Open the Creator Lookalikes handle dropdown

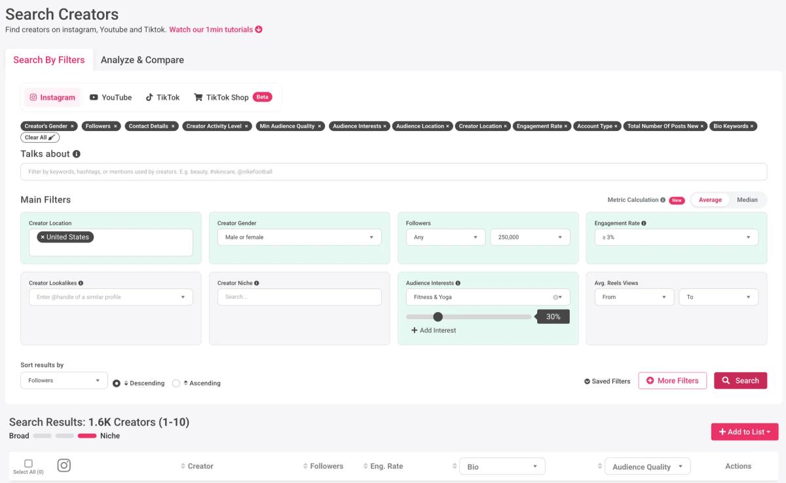coord(111,297)
